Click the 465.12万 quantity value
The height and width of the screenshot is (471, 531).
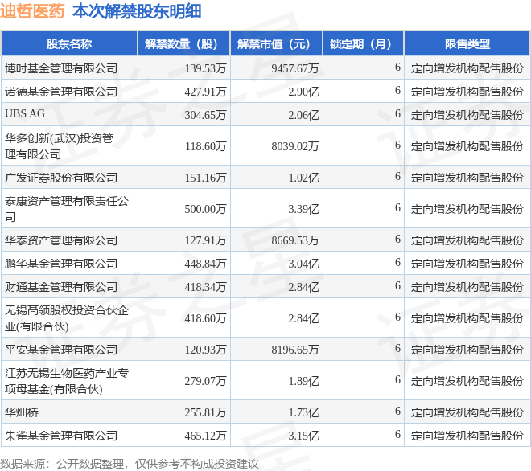205,436
